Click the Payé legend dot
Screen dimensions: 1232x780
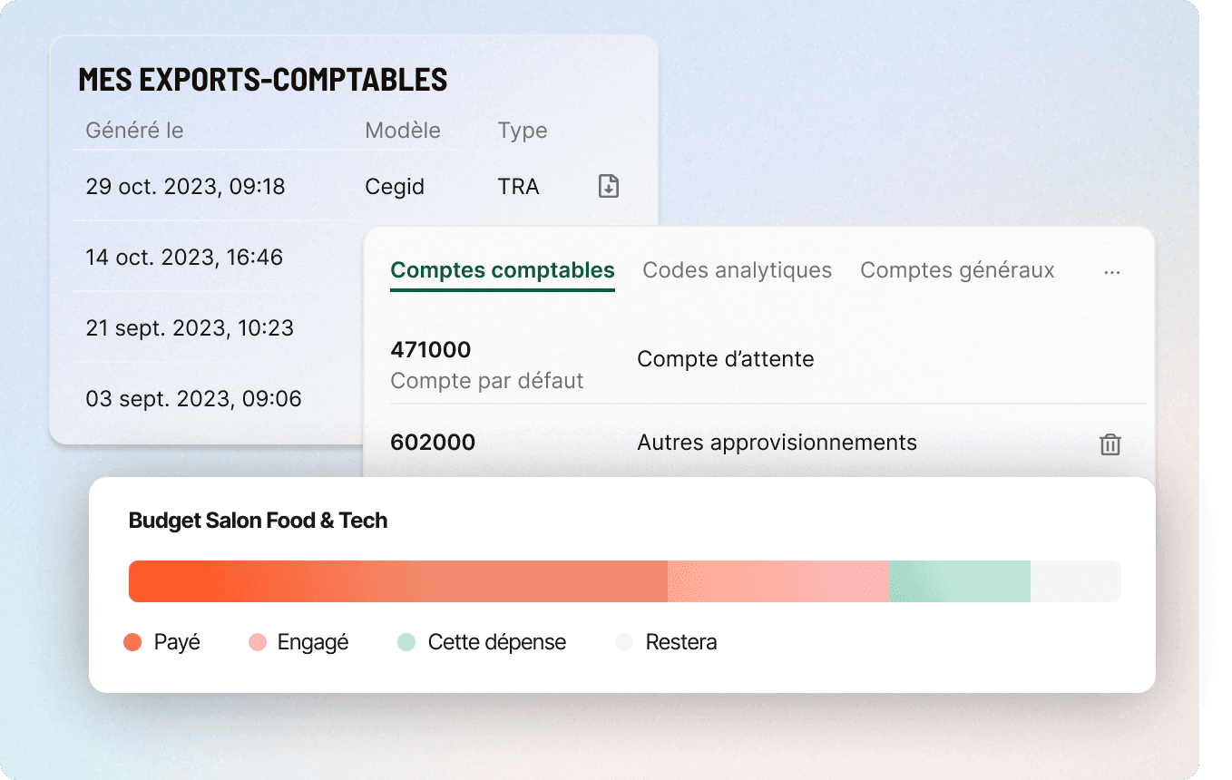coord(133,641)
